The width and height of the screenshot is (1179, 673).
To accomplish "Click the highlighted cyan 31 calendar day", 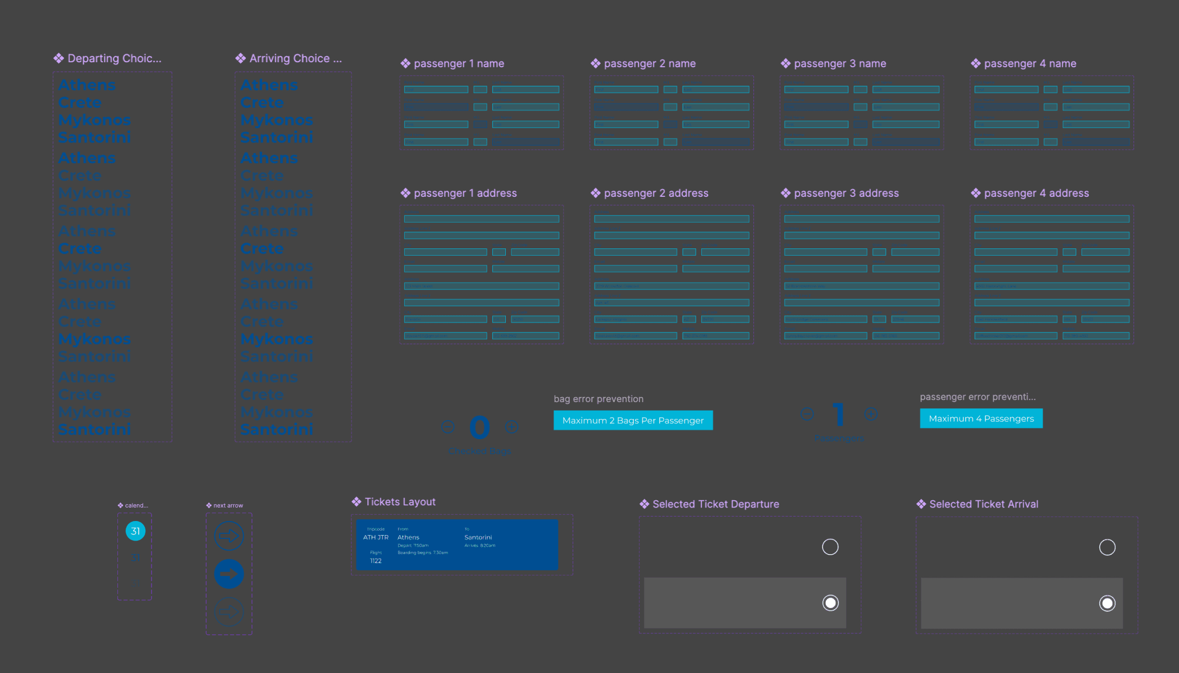I will [135, 531].
